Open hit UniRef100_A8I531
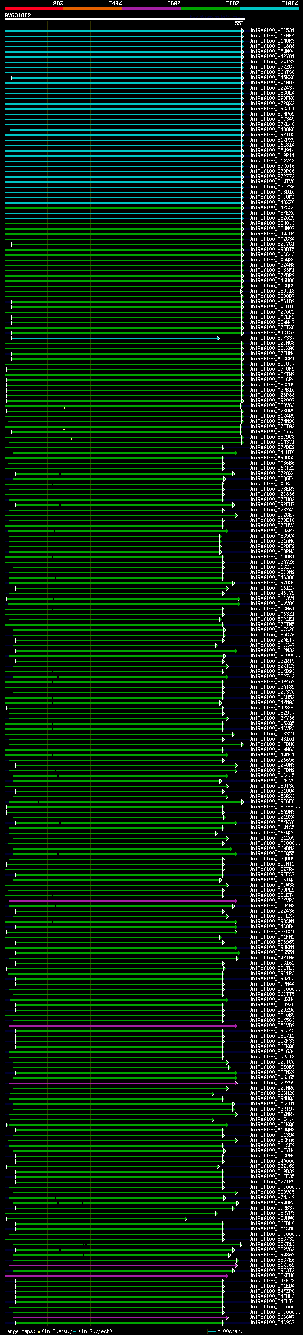 pos(272,31)
